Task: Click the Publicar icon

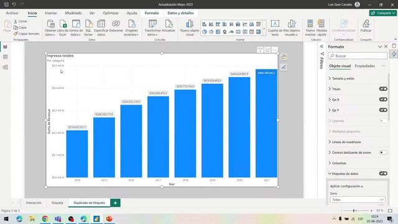Action: [x=366, y=24]
